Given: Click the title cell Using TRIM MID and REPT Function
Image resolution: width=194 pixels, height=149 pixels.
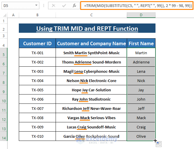Looking at the screenshot, I should click(87, 28).
